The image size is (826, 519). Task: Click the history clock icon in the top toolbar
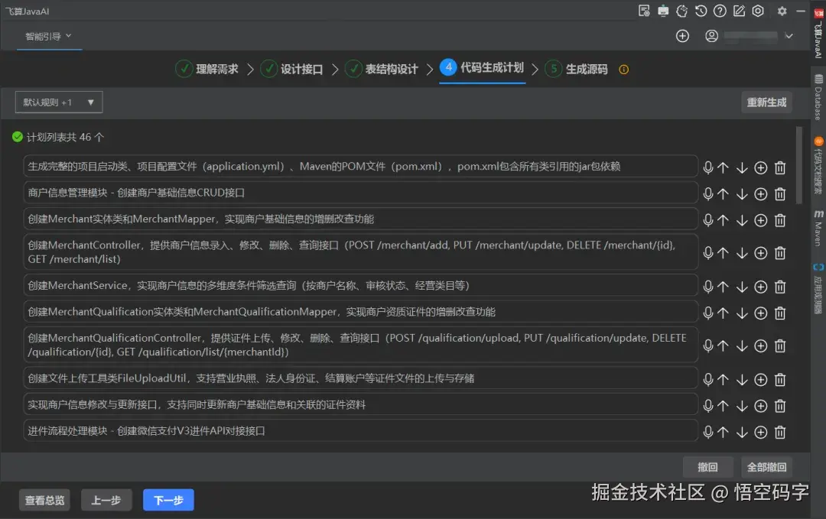pyautogui.click(x=701, y=11)
